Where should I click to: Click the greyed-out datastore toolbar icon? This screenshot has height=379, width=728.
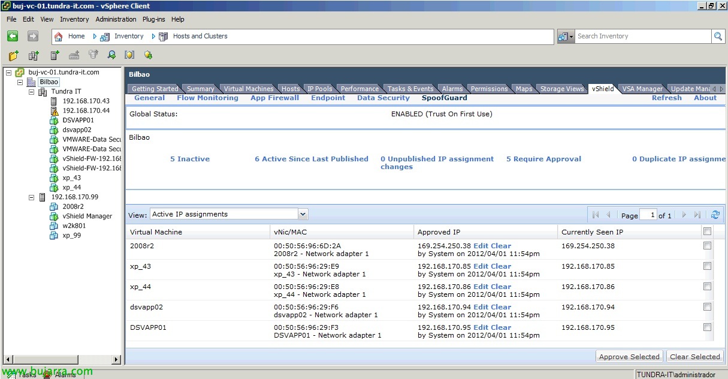pos(93,55)
